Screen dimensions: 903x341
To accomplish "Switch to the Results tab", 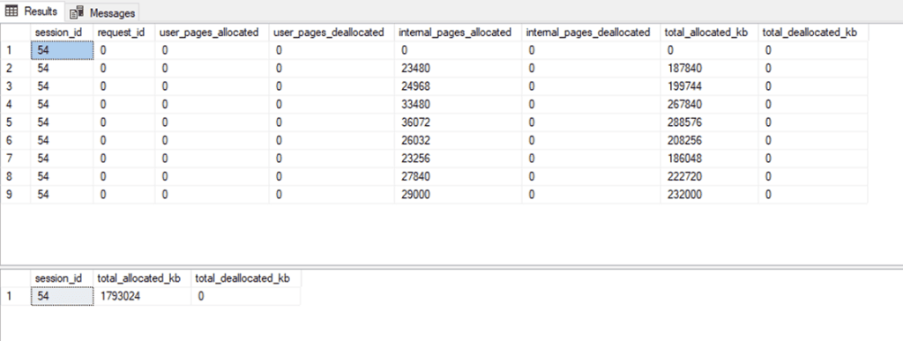I will 32,11.
